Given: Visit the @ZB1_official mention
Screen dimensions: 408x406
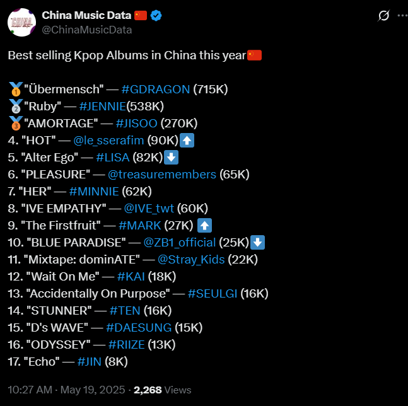Looking at the screenshot, I should (180, 243).
